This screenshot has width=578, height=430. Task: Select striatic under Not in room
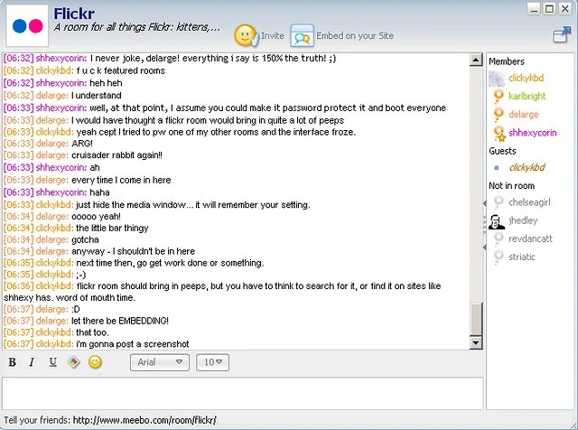pos(522,257)
